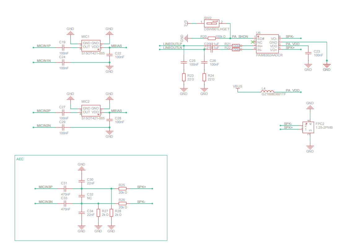Select the R23 22Ω resistor
345x245 pixels.
point(184,77)
